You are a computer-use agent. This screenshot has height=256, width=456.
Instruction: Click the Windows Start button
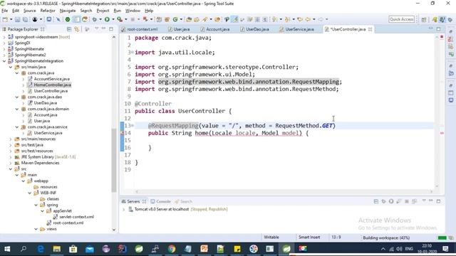[7, 249]
